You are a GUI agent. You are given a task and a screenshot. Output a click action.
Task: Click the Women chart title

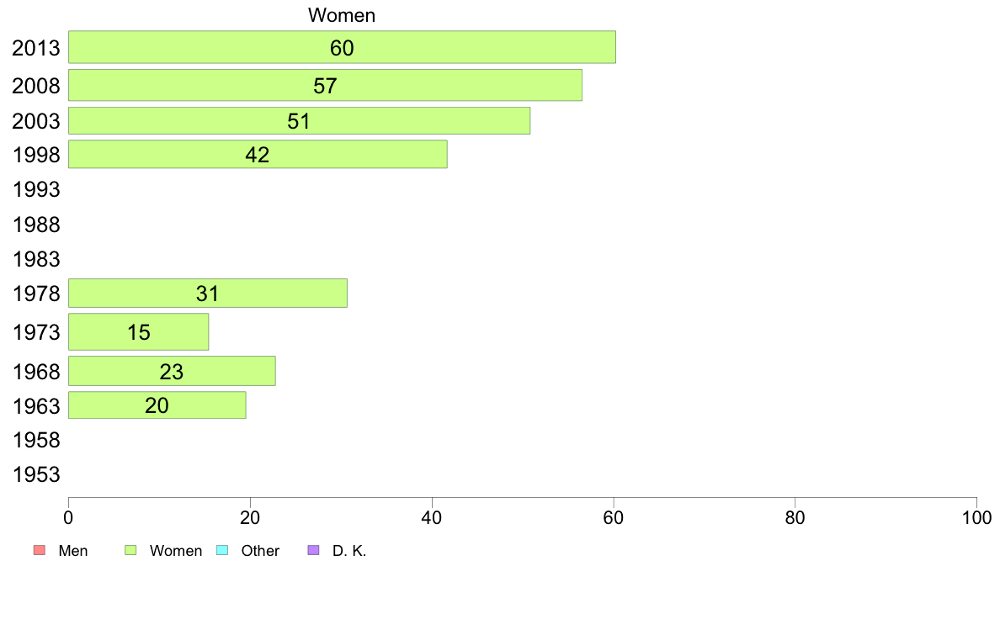pos(342,15)
